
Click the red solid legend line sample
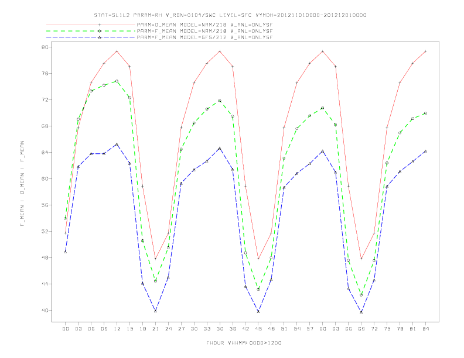91,25
